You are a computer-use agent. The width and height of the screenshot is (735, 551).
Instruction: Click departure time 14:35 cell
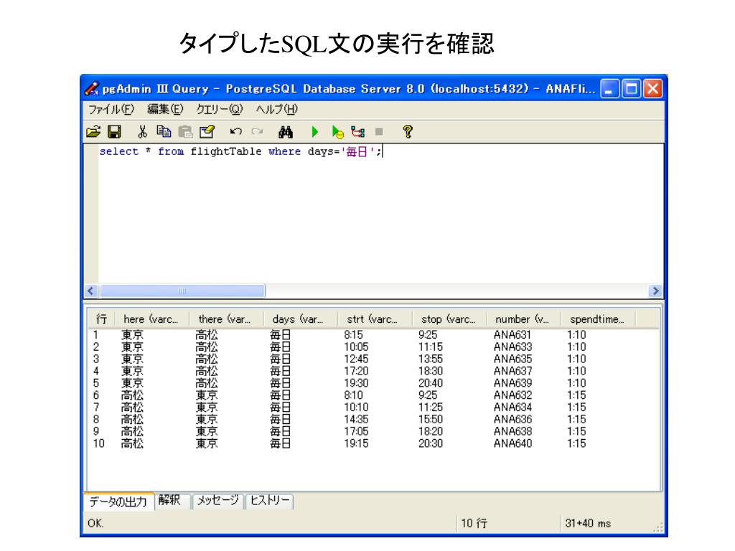coord(356,420)
